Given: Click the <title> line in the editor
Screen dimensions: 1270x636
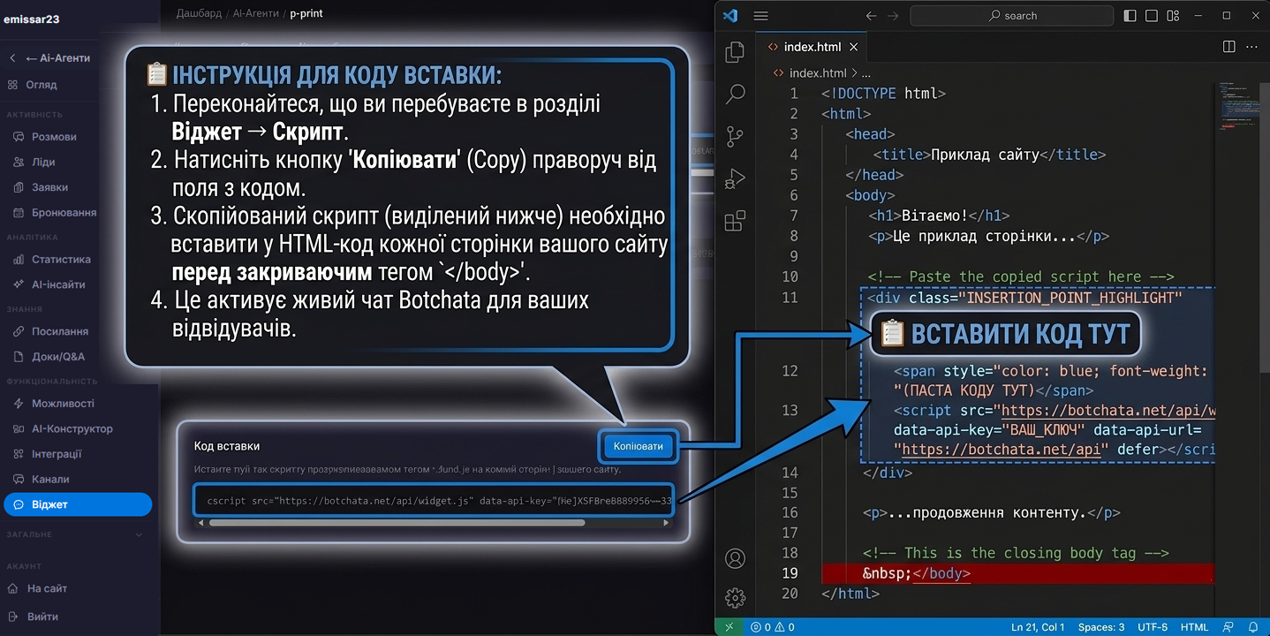Looking at the screenshot, I should pyautogui.click(x=989, y=155).
